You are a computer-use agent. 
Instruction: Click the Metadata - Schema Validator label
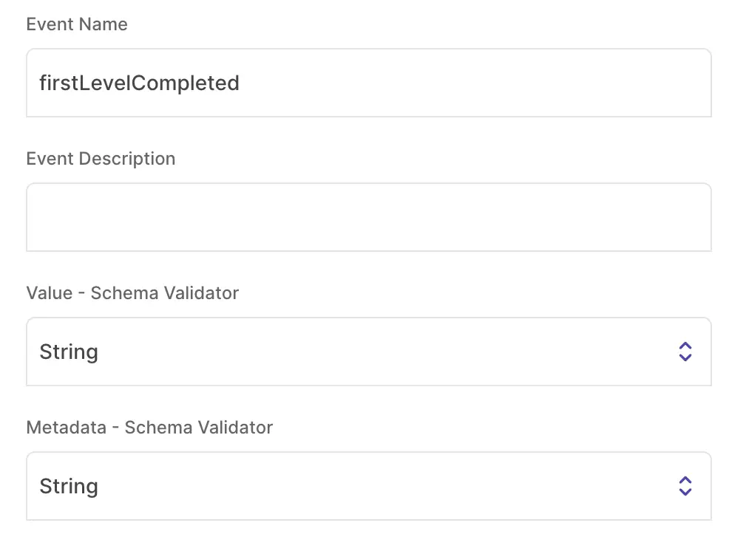150,428
